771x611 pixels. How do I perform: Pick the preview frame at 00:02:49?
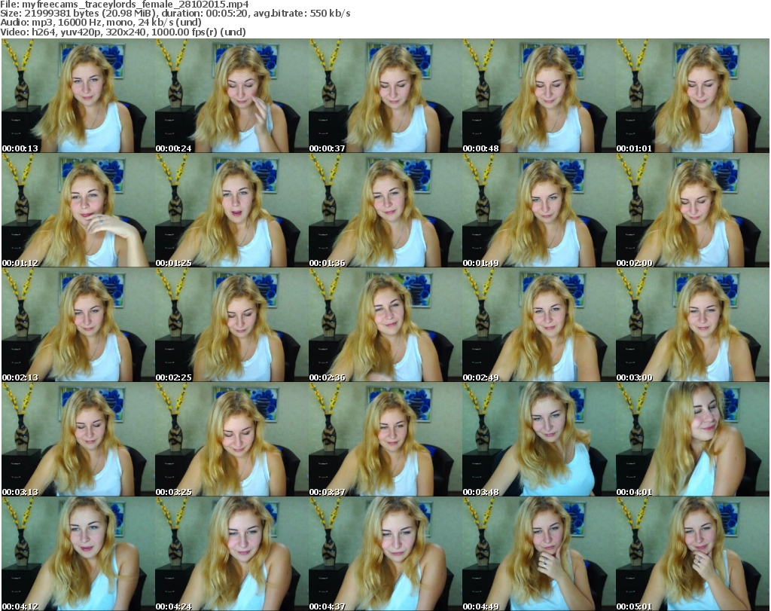tap(538, 325)
